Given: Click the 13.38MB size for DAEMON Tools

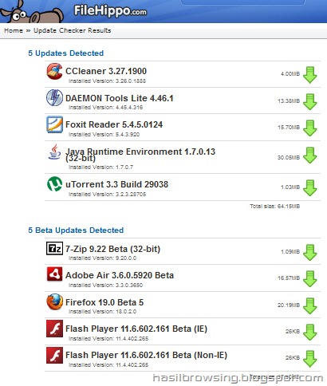Looking at the screenshot, I should [289, 100].
